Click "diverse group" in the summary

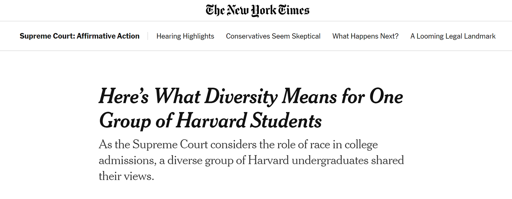[200, 160]
